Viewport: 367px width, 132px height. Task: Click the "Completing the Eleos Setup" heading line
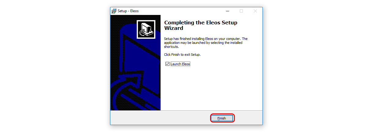click(201, 23)
